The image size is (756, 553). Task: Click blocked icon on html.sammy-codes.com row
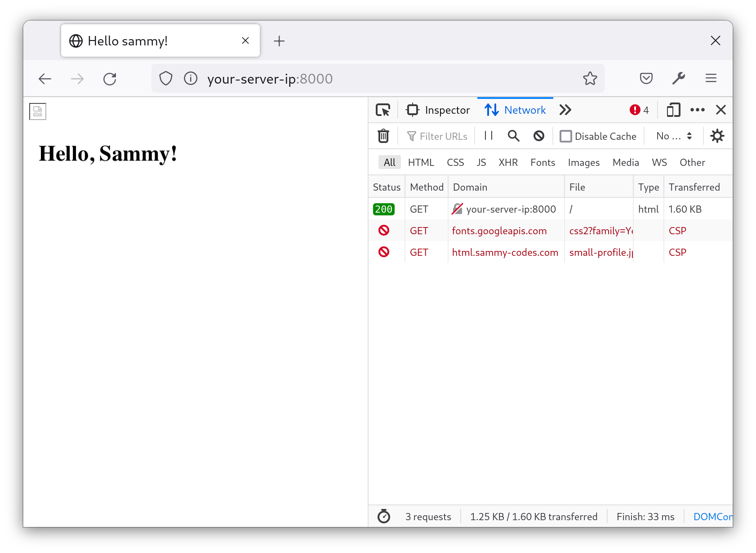point(384,252)
